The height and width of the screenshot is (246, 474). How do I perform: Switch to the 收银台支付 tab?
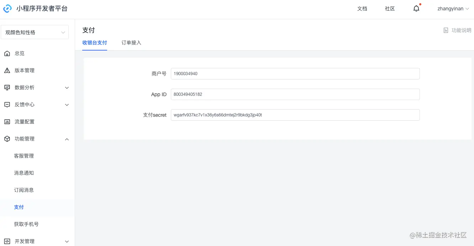(95, 43)
